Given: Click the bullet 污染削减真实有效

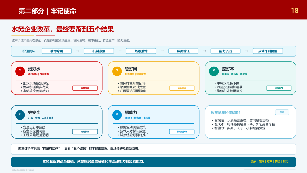Looking at the screenshot, I should (x=36, y=87).
